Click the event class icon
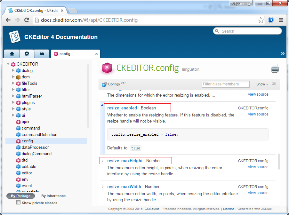Viewport: 289px width, 215px height. pos(18,186)
